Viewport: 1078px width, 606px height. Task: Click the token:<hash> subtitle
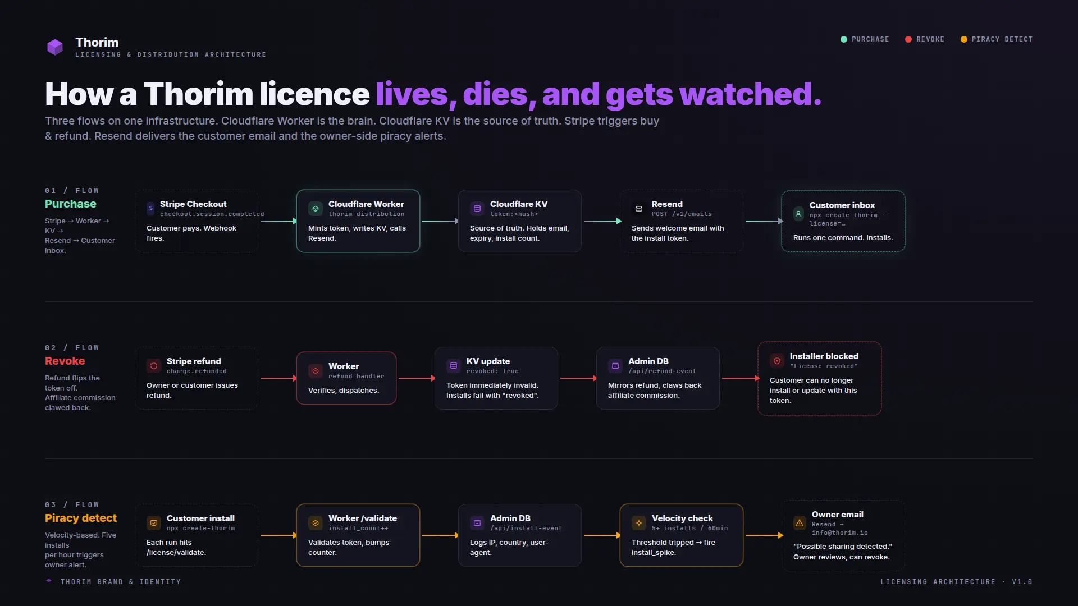[x=514, y=214]
